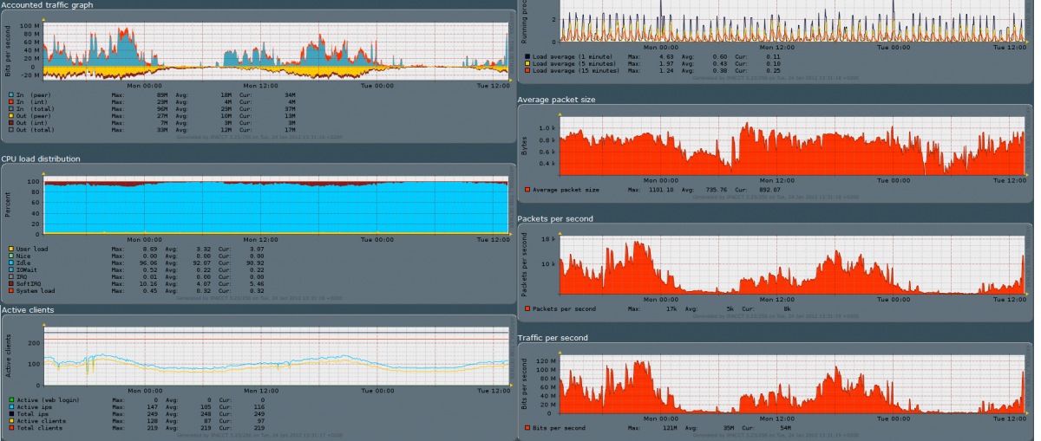This screenshot has height=441, width=1041.
Task: Click the In (peer) legend color box
Action: 10,94
